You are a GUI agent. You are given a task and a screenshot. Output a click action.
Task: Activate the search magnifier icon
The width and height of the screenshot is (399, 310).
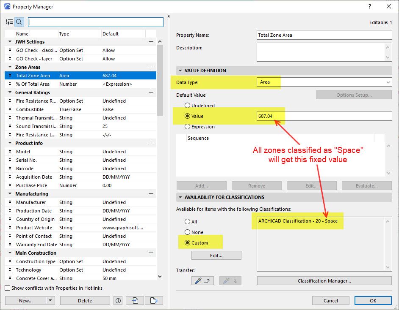click(x=19, y=22)
